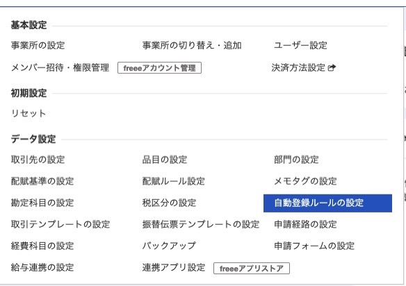Open 事業所の設定
This screenshot has width=406, height=286.
(38, 45)
